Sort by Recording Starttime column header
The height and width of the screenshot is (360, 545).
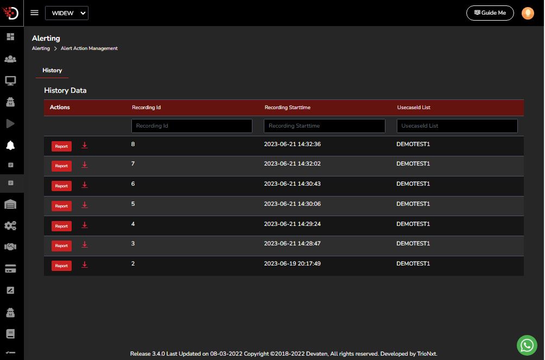click(288, 108)
